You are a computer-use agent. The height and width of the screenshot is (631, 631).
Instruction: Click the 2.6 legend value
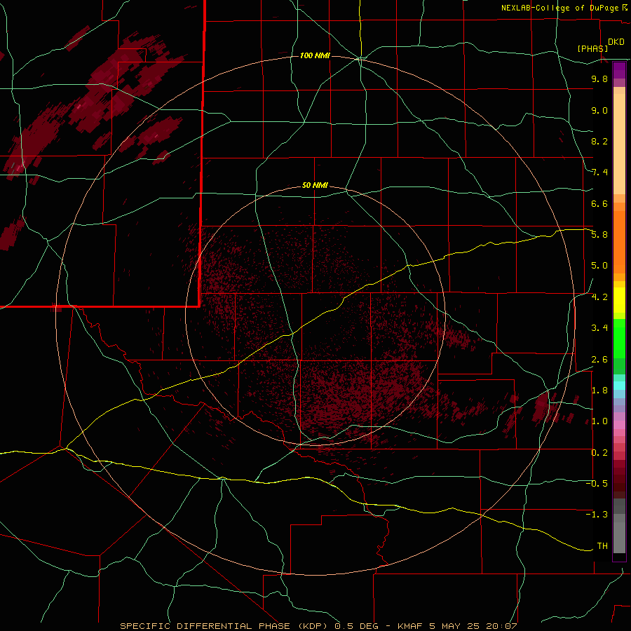[599, 360]
